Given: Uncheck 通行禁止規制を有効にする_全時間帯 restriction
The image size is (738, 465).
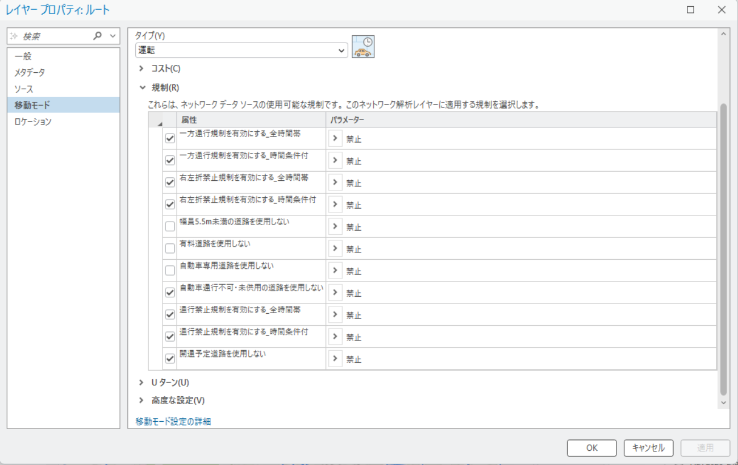Looking at the screenshot, I should pos(170,314).
